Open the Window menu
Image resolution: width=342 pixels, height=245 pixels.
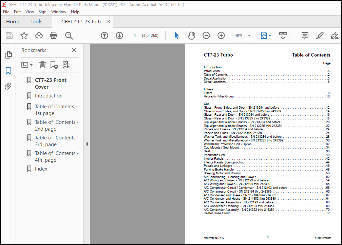pyautogui.click(x=59, y=12)
